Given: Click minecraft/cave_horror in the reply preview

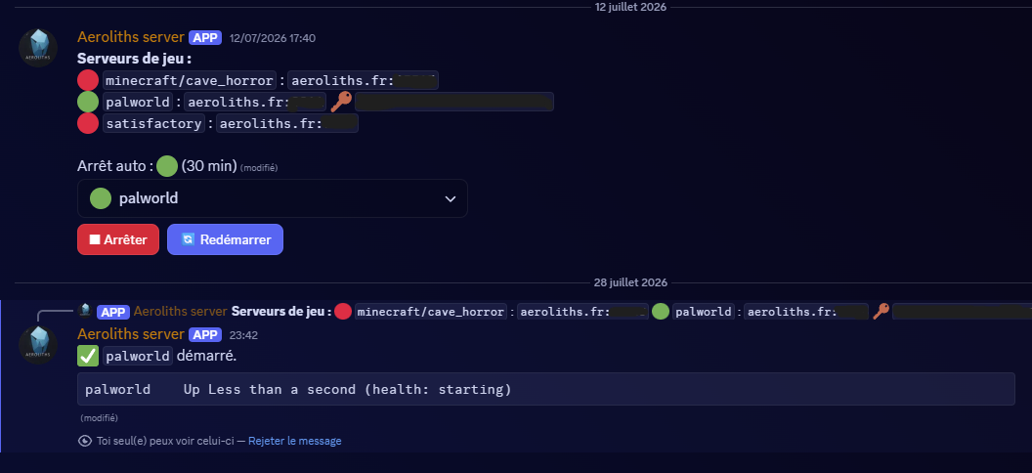Looking at the screenshot, I should pyautogui.click(x=430, y=312).
